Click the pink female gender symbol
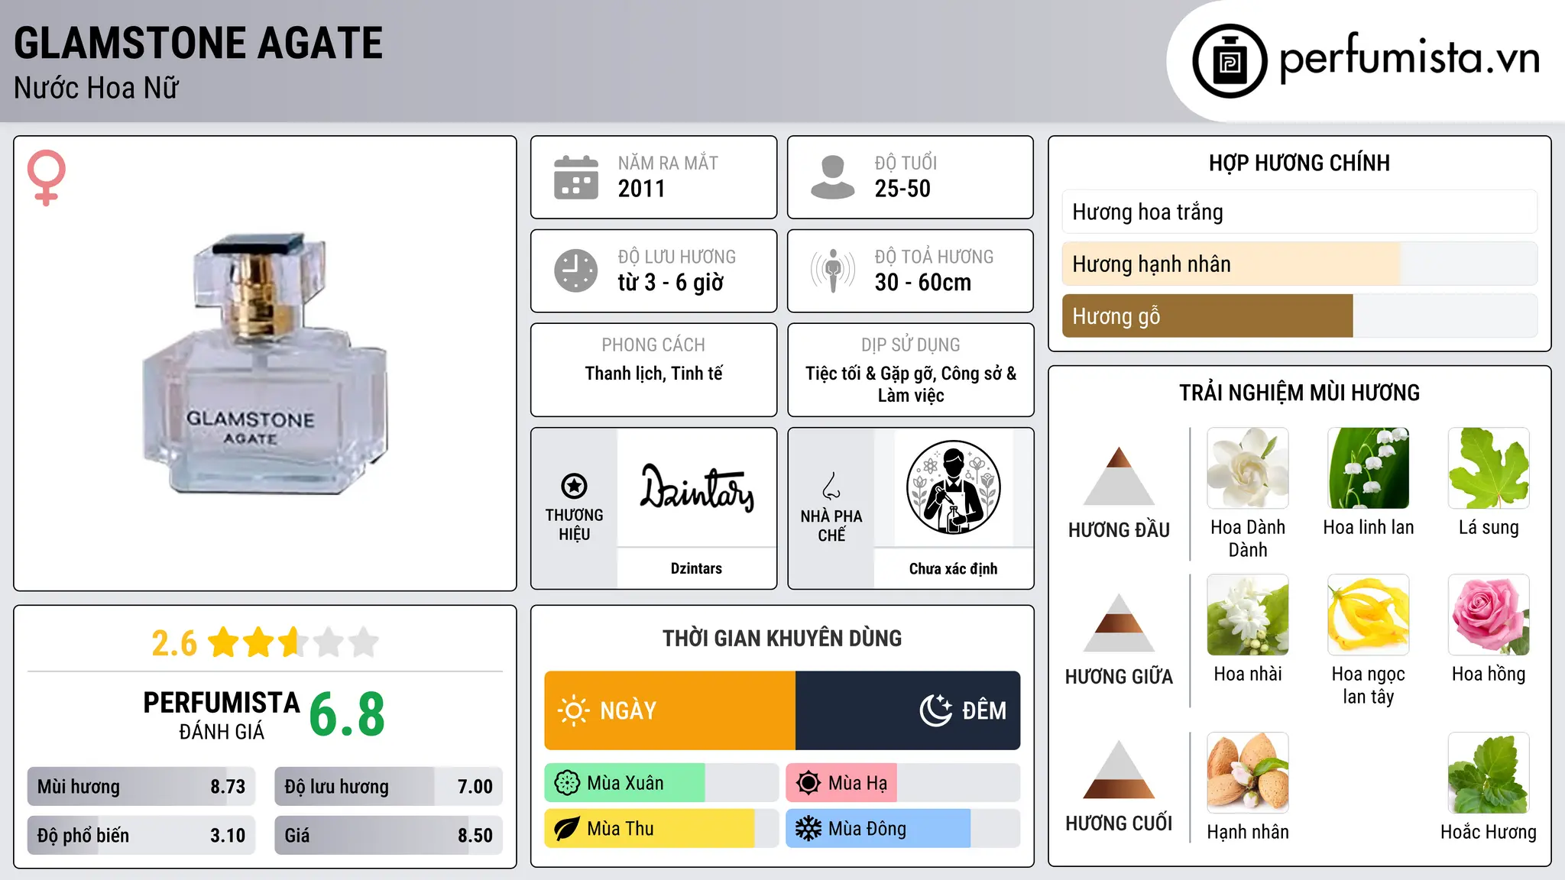 pyautogui.click(x=46, y=178)
